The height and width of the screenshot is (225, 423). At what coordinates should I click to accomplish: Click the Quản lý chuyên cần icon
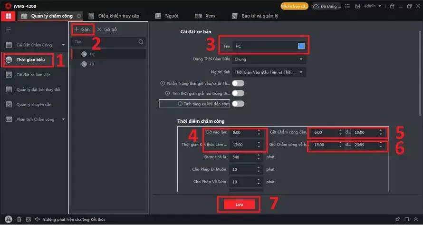9,104
